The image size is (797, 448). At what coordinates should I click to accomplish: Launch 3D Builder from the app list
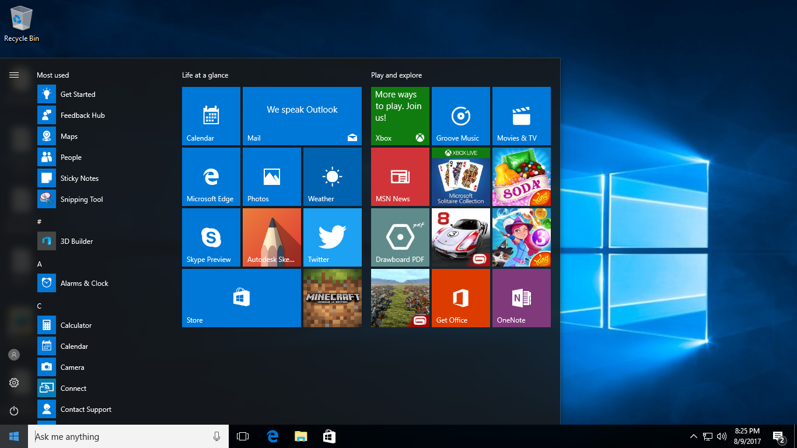tap(105, 242)
